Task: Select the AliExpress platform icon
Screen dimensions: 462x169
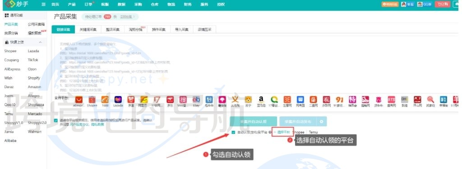Action: pos(79,100)
